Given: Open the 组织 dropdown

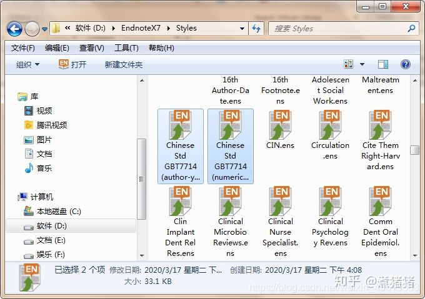Looking at the screenshot, I should 27,65.
